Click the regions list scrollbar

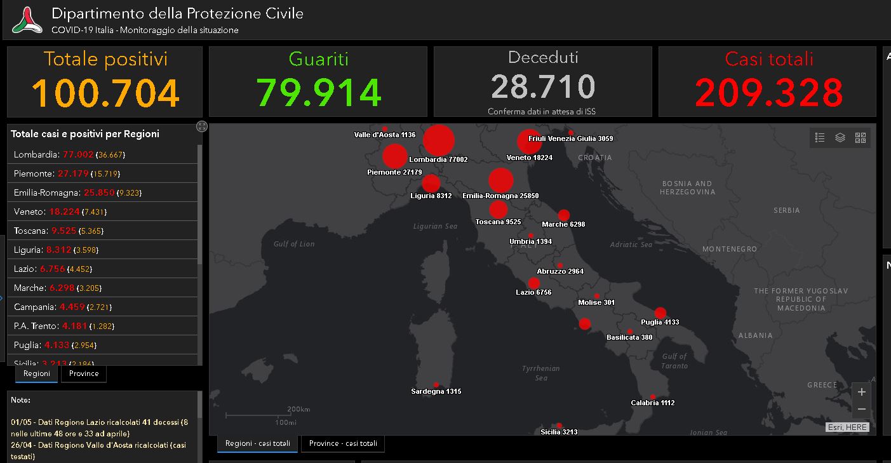200,203
